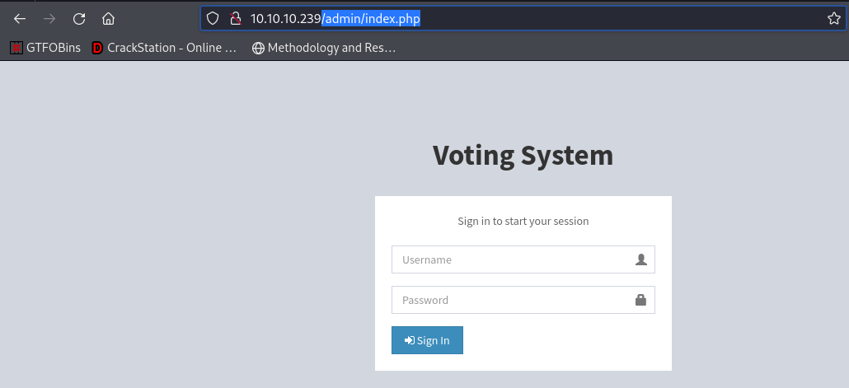This screenshot has height=388, width=849.
Task: Open the CrackStation - Online bookmark
Action: (x=165, y=48)
